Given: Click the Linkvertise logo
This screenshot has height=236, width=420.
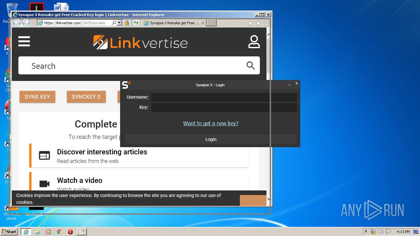Looking at the screenshot, I should point(140,42).
